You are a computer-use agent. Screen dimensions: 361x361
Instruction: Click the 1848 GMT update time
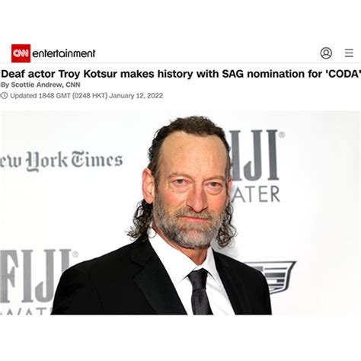click(54, 96)
